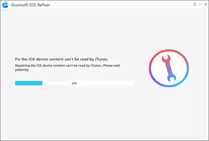This screenshot has height=141, width=209.
Task: Open the hamburger menu in the title bar
Action: pyautogui.click(x=195, y=4)
